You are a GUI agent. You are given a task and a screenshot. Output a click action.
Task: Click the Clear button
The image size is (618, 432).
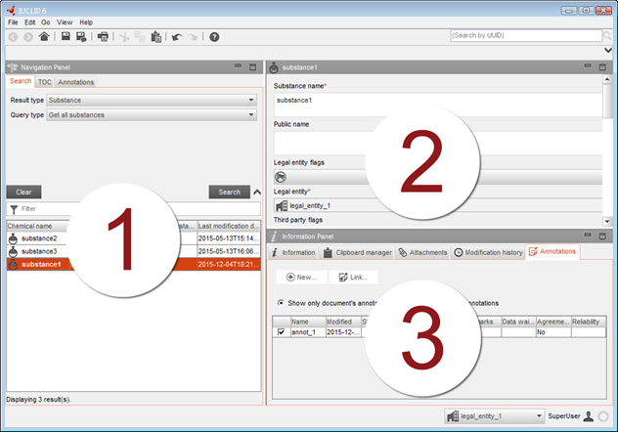click(x=23, y=192)
